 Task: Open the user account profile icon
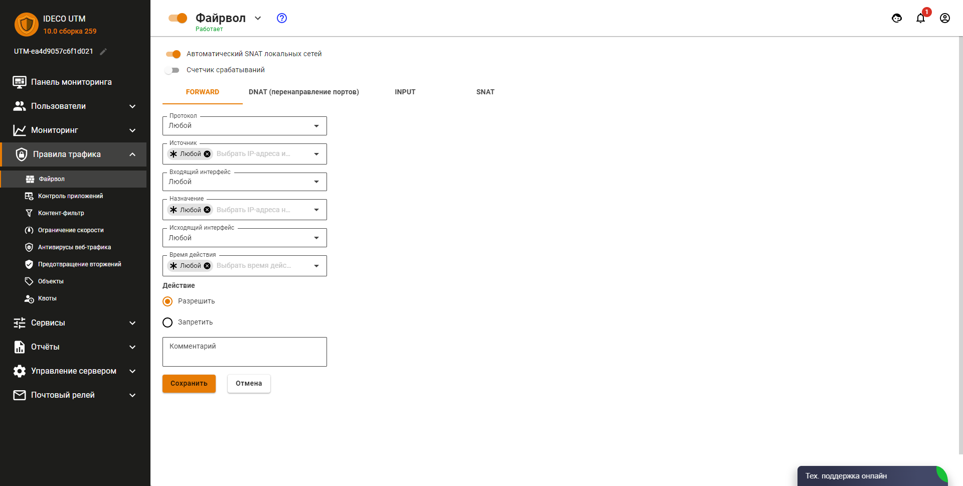point(944,19)
